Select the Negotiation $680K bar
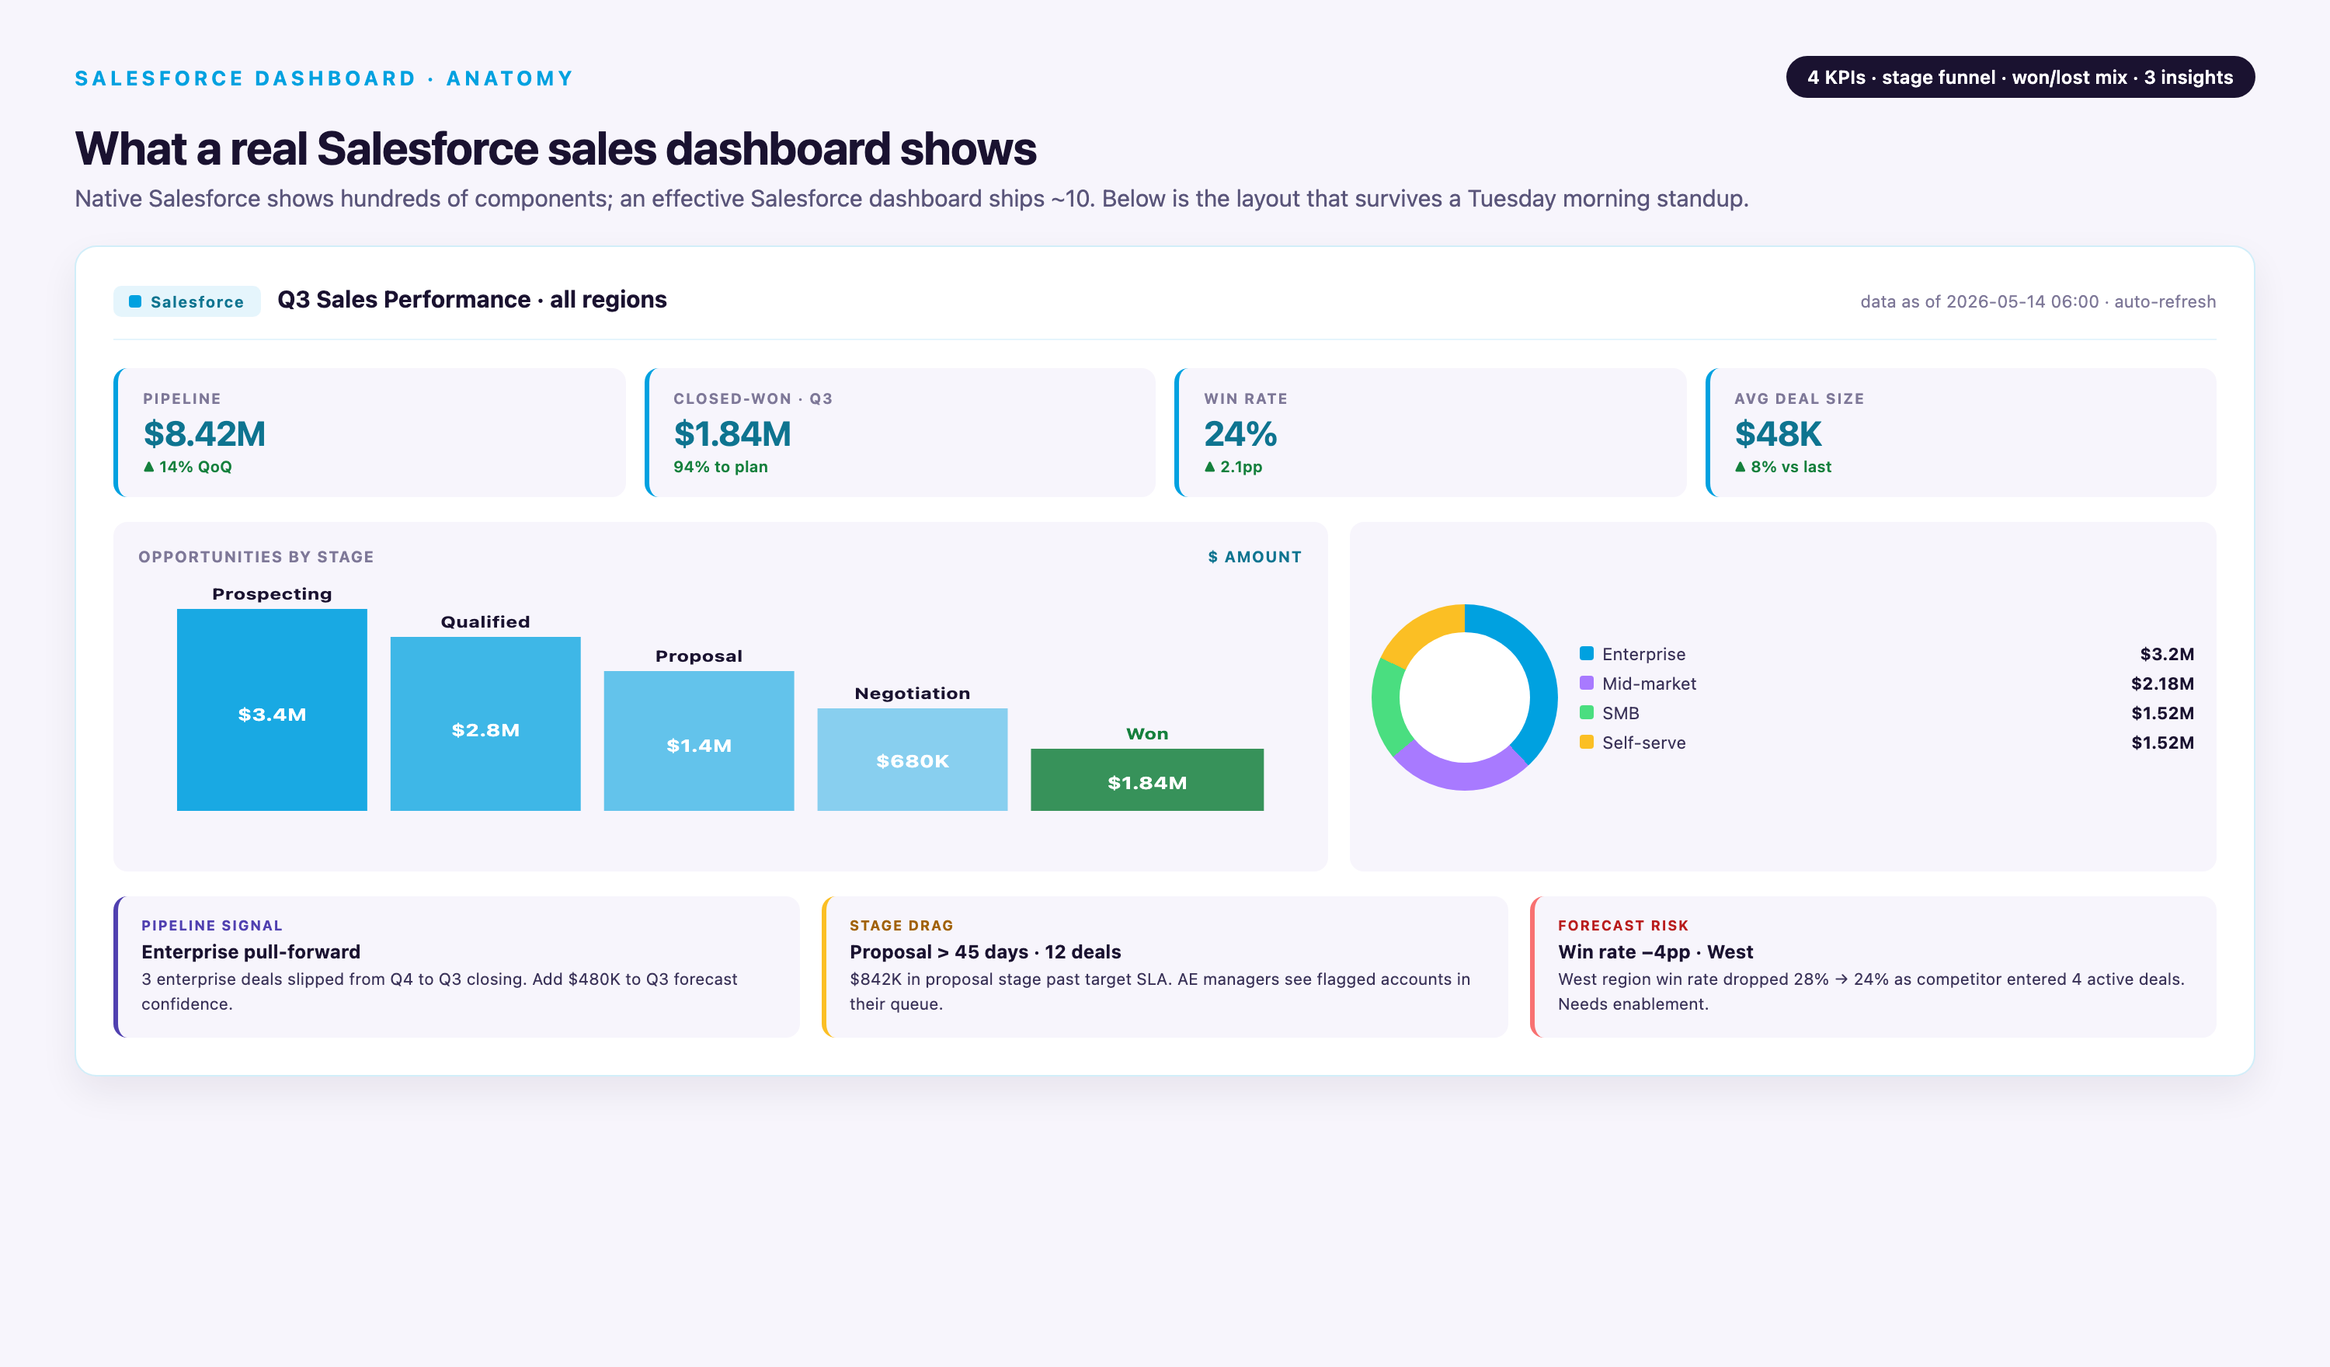 coord(913,760)
